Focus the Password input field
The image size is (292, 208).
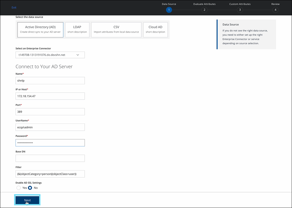(50, 143)
